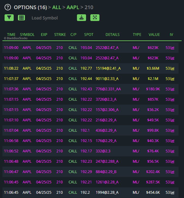The image size is (184, 198).
Task: Sort by EXP column header
Action: pos(44,35)
